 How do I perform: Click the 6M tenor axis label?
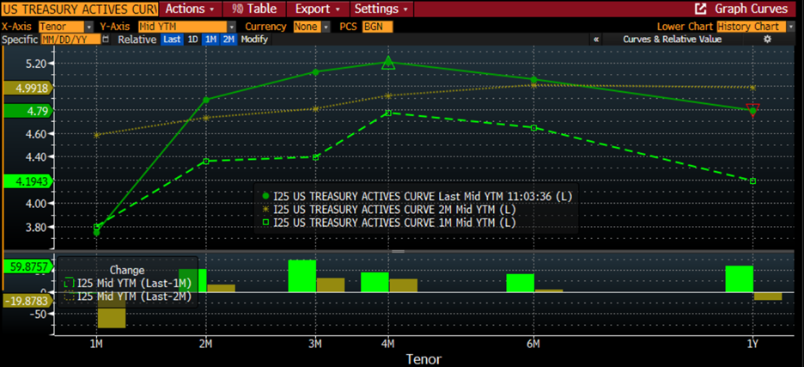click(533, 344)
